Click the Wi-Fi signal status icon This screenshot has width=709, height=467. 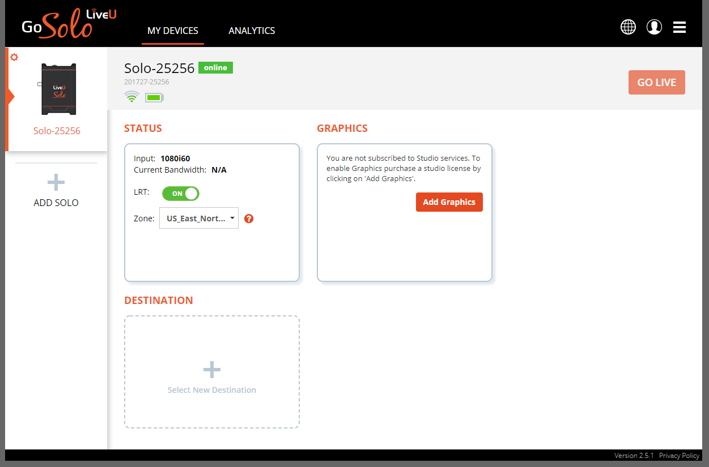(x=131, y=97)
